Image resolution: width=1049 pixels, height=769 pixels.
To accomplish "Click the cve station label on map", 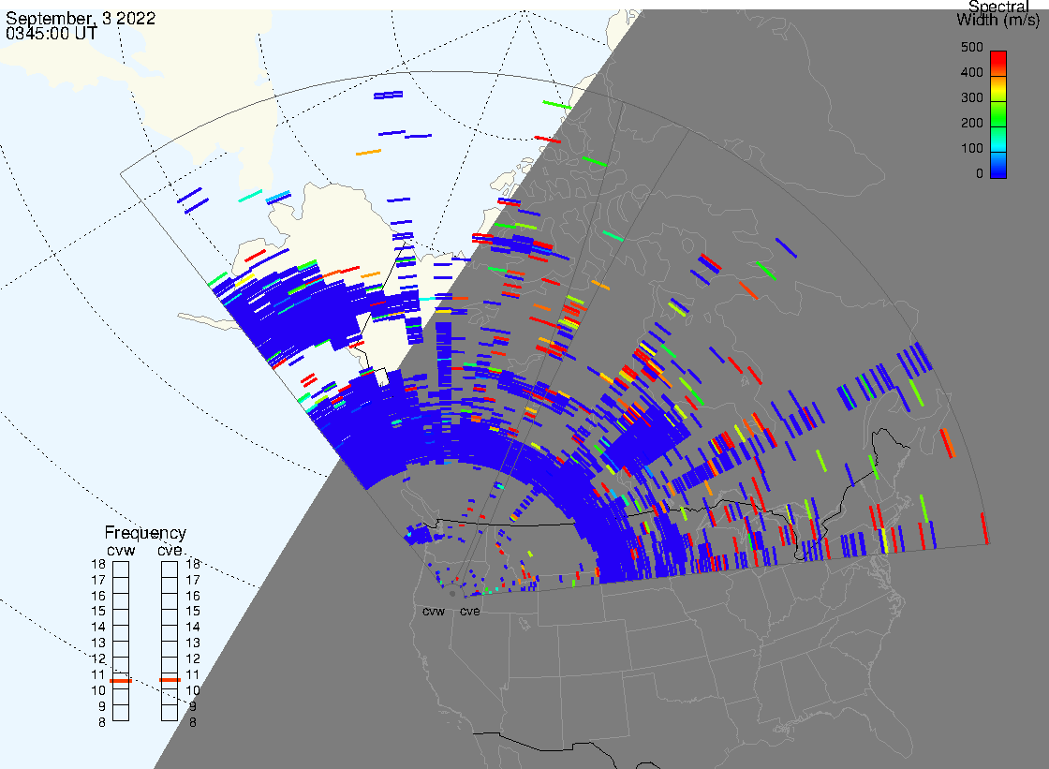I will tap(469, 611).
